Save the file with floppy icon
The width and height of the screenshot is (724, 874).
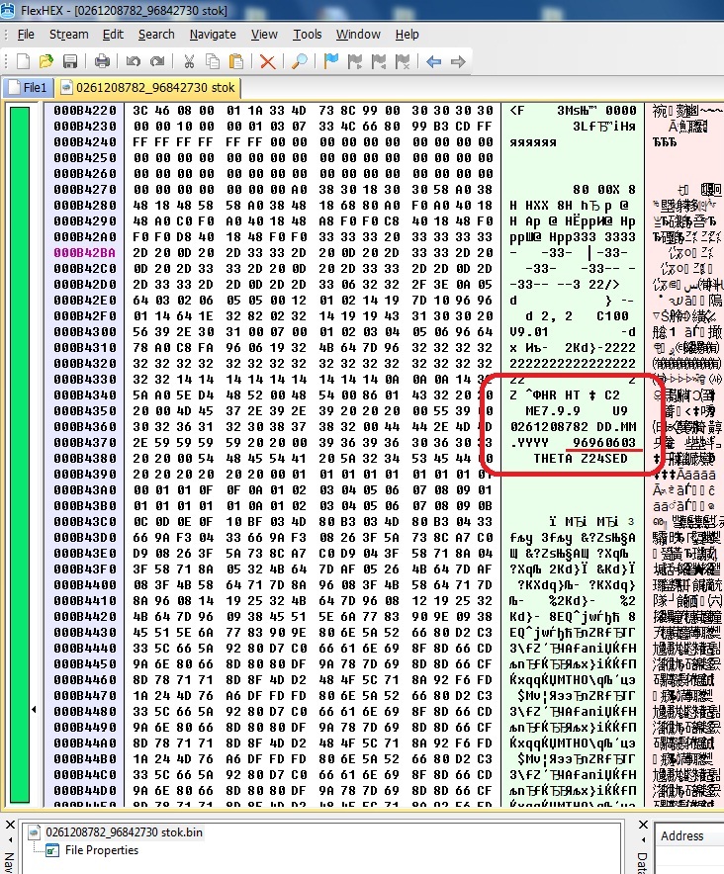[x=69, y=61]
